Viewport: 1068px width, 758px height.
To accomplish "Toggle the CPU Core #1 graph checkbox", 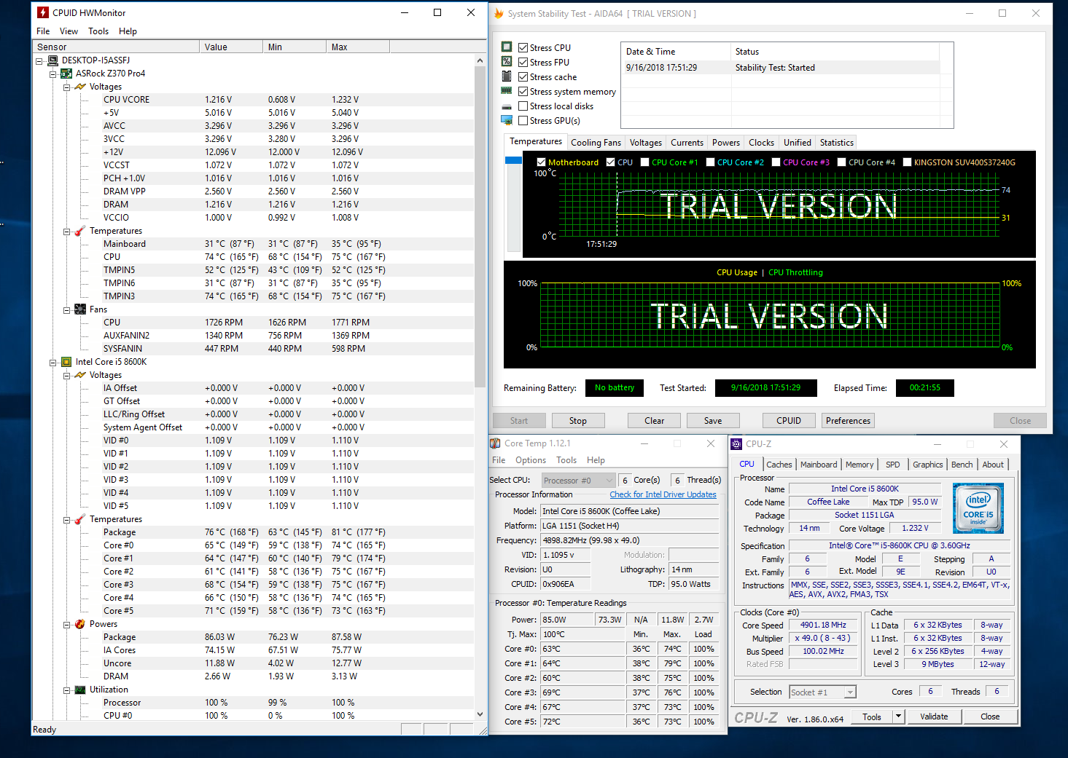I will click(x=644, y=162).
